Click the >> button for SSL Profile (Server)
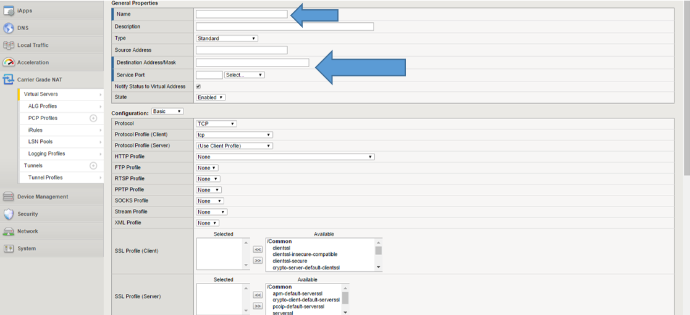This screenshot has width=690, height=315. pyautogui.click(x=258, y=306)
